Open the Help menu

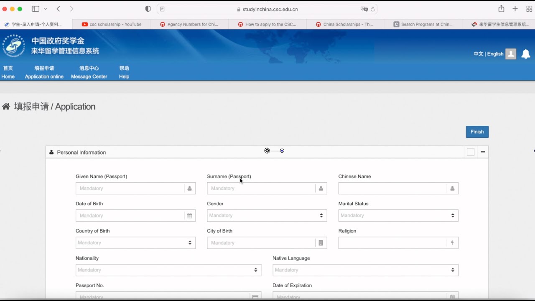pos(124,72)
